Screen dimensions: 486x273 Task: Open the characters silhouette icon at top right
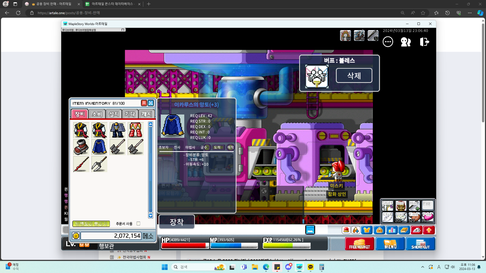coord(406,42)
